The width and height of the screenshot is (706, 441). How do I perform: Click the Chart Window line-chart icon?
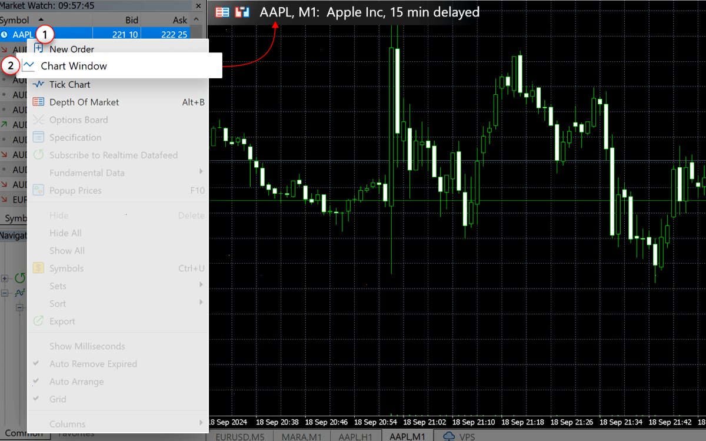pos(29,66)
